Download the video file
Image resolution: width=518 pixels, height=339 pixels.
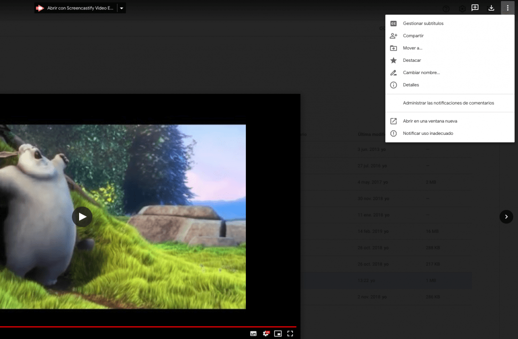point(491,8)
